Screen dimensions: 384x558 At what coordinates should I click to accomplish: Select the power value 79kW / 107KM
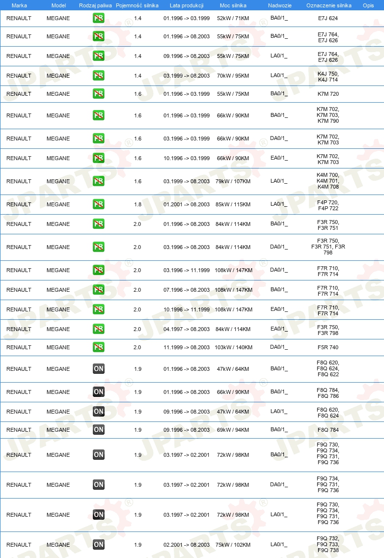pyautogui.click(x=233, y=181)
